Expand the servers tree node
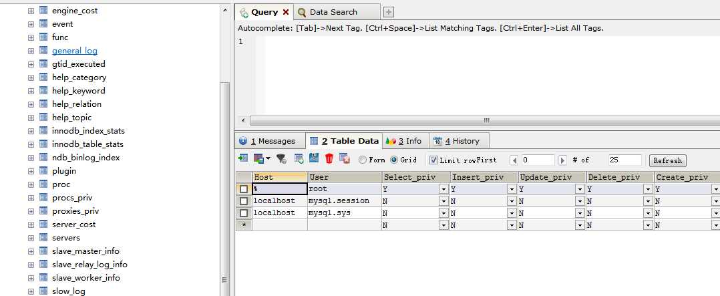 (31, 238)
